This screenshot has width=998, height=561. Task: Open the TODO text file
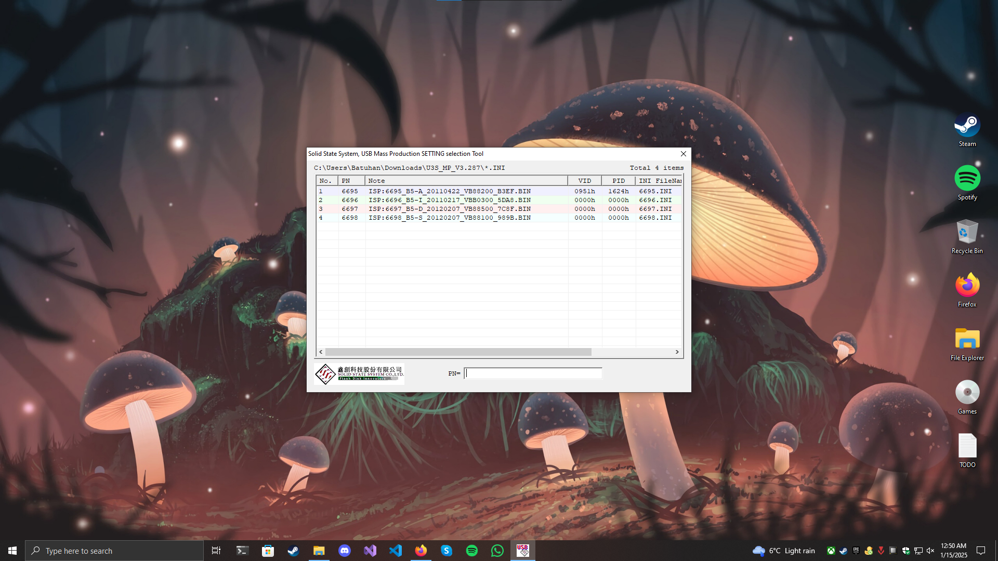[x=967, y=446]
